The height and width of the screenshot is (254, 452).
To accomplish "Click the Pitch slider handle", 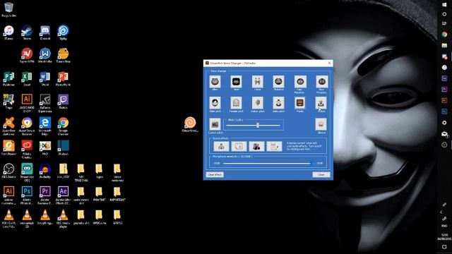I will pyautogui.click(x=258, y=126).
